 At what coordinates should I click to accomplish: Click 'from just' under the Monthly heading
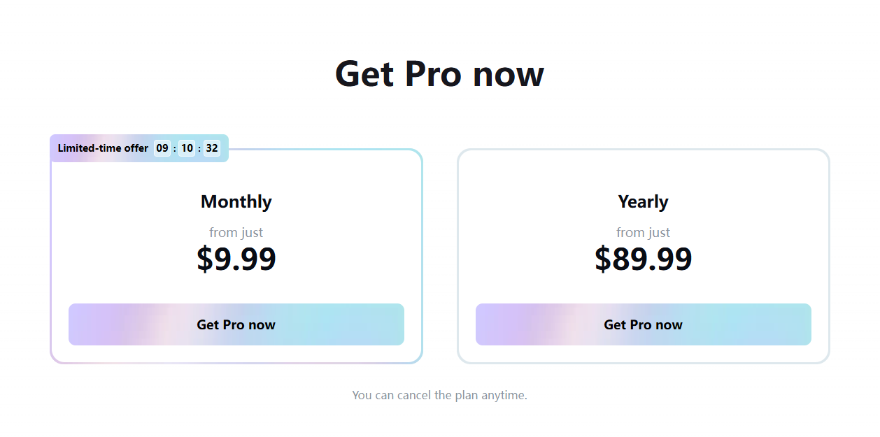click(x=236, y=232)
